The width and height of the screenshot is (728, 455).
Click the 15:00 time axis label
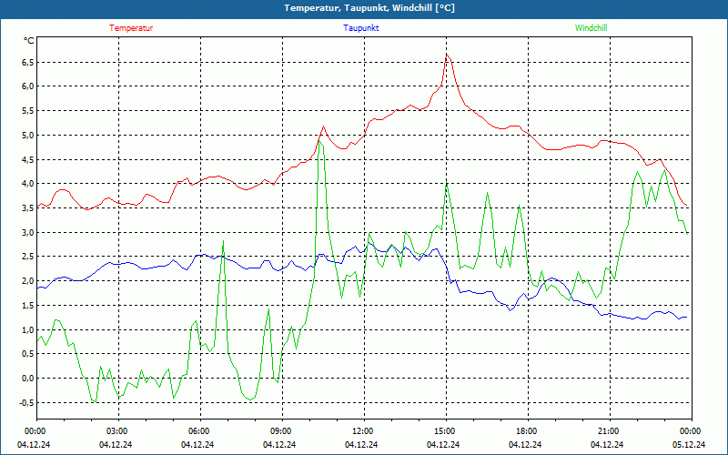[444, 431]
